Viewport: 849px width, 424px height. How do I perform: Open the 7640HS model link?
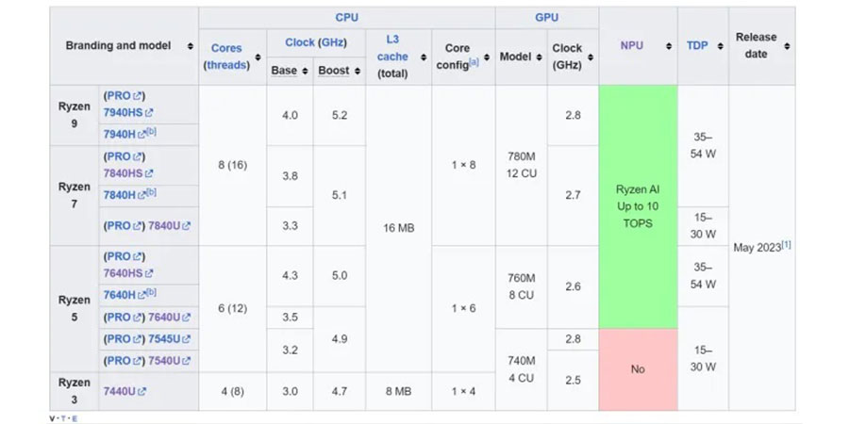click(123, 273)
